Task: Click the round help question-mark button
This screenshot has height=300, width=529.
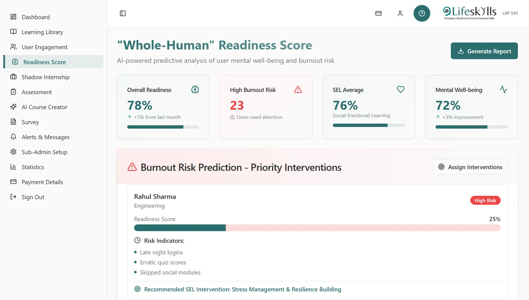Action: point(422,13)
